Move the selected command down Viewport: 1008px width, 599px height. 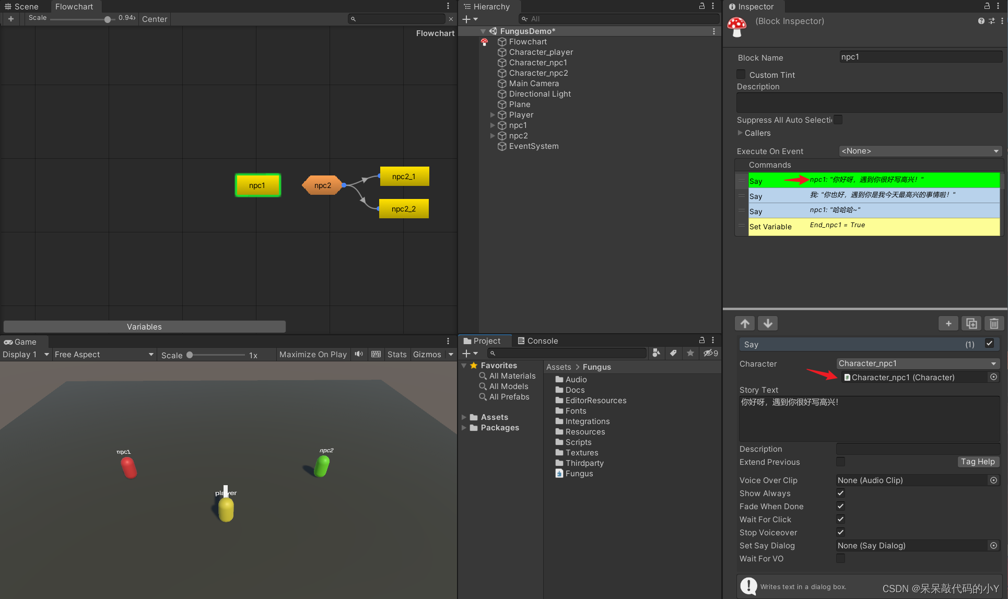(768, 323)
